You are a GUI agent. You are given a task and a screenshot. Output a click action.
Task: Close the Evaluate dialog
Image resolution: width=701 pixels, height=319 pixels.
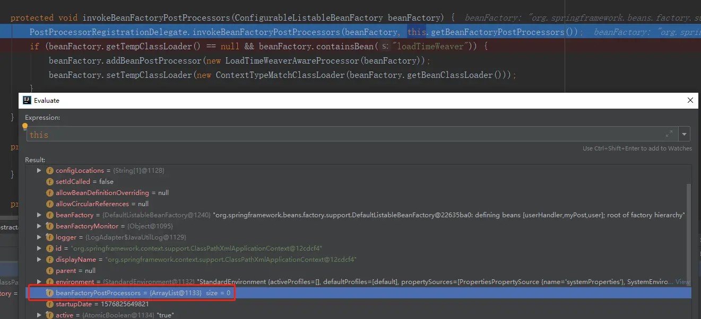690,100
